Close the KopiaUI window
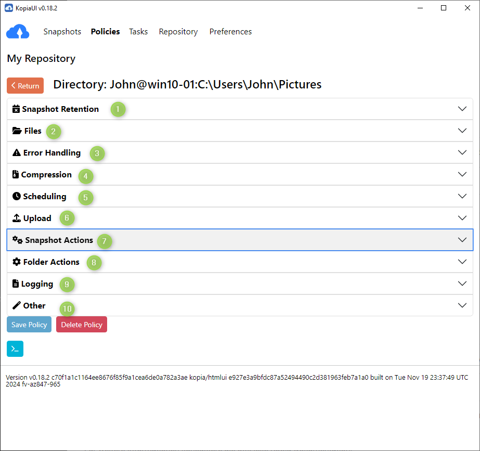Viewport: 480px width, 451px height. (468, 8)
